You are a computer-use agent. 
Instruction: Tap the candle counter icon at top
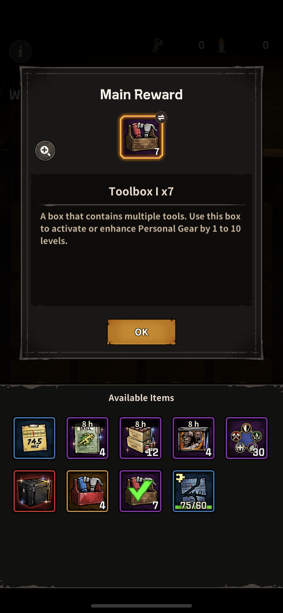[221, 45]
